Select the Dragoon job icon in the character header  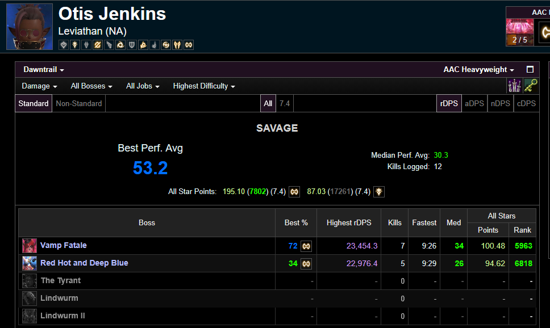(86, 45)
